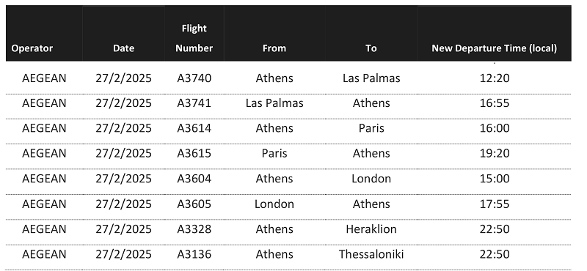Screen dimensions: 587x271
Task: Click the Las Palmas destination cell
Action: (371, 78)
